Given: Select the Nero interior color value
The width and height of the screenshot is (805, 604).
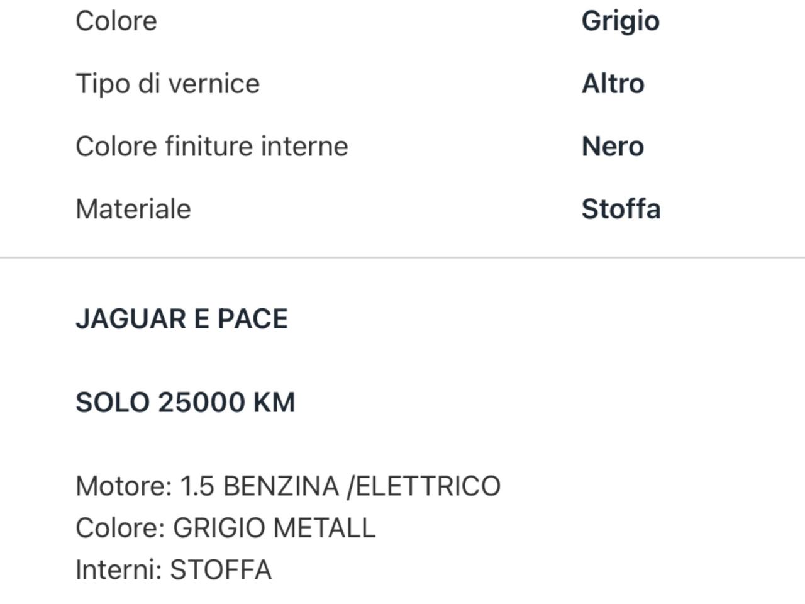Looking at the screenshot, I should [x=613, y=147].
